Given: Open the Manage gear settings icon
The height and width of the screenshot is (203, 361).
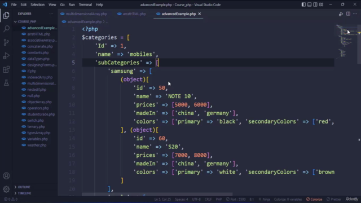Looking at the screenshot, I should (6, 189).
